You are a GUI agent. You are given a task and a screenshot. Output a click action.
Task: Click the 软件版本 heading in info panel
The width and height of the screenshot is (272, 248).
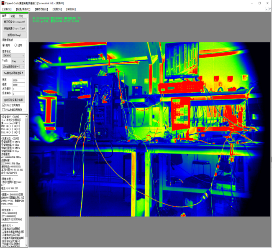[7, 210]
